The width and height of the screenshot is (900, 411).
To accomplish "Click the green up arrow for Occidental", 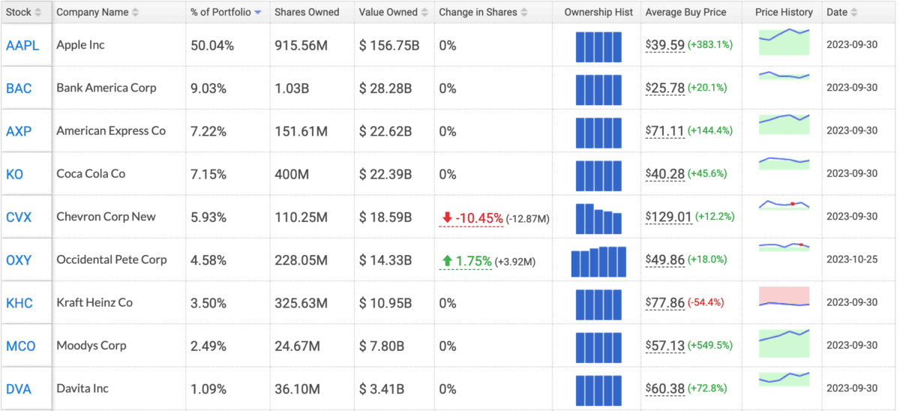I will (447, 261).
